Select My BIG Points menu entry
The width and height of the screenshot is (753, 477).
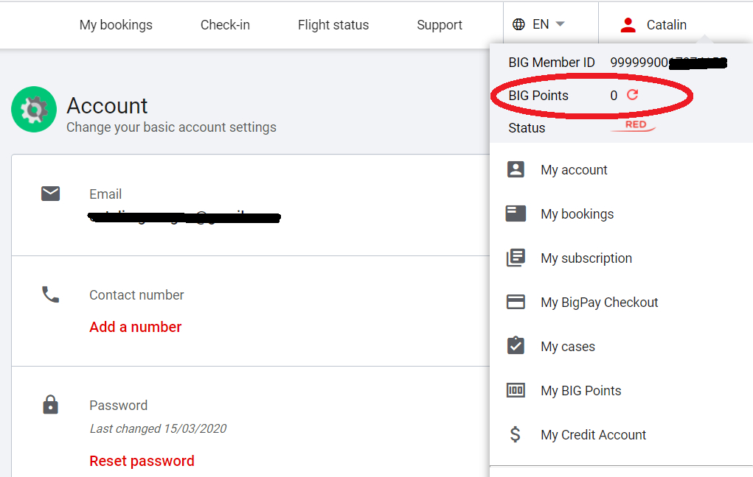pyautogui.click(x=580, y=391)
